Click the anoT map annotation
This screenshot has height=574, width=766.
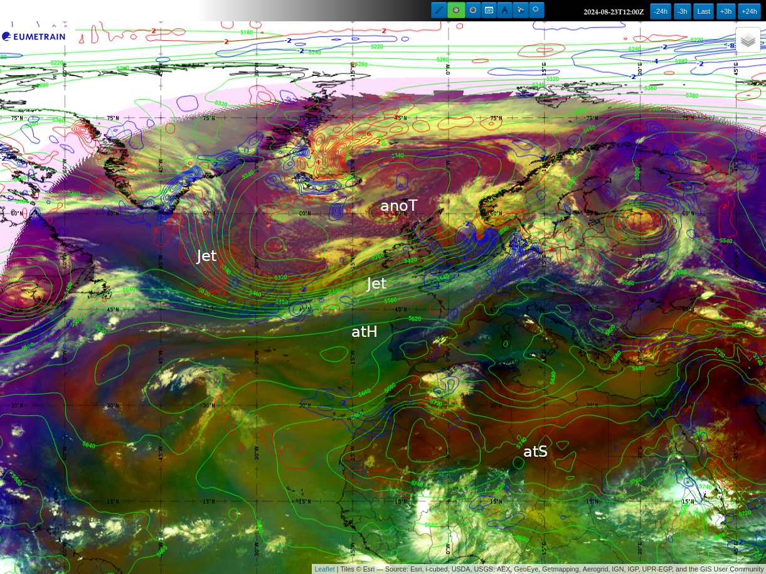pos(399,206)
